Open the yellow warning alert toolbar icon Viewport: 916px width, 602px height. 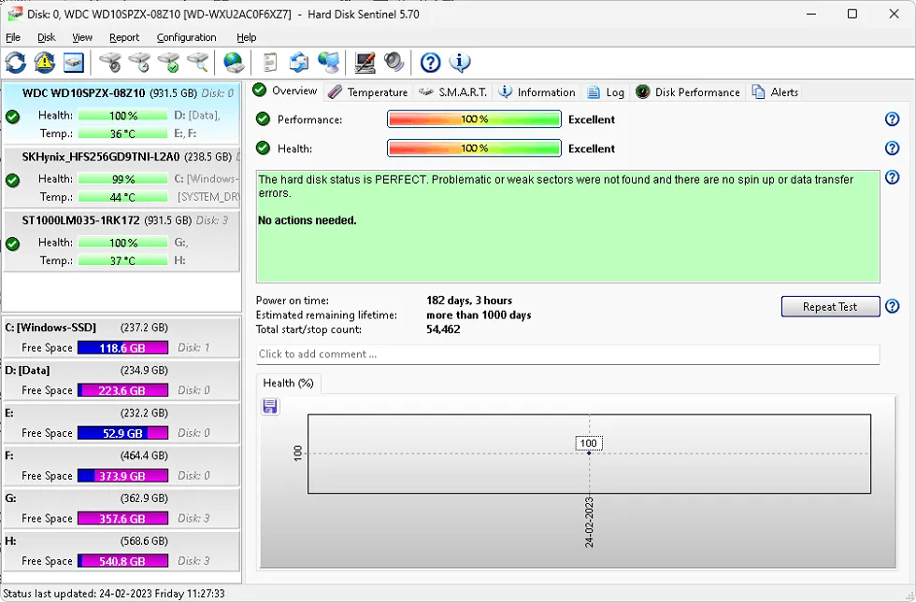point(44,63)
